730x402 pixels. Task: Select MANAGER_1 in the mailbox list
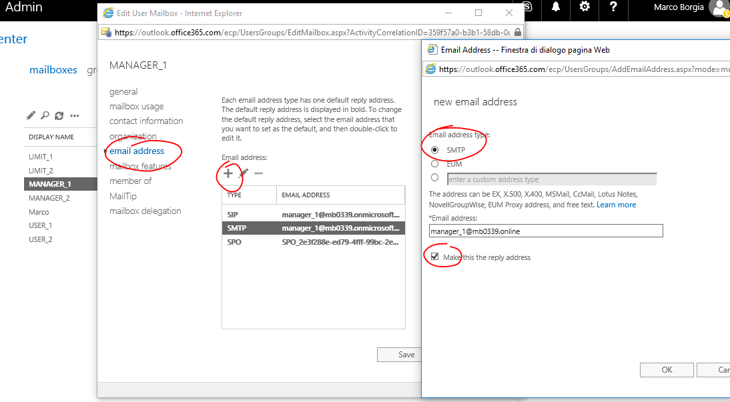coord(61,184)
